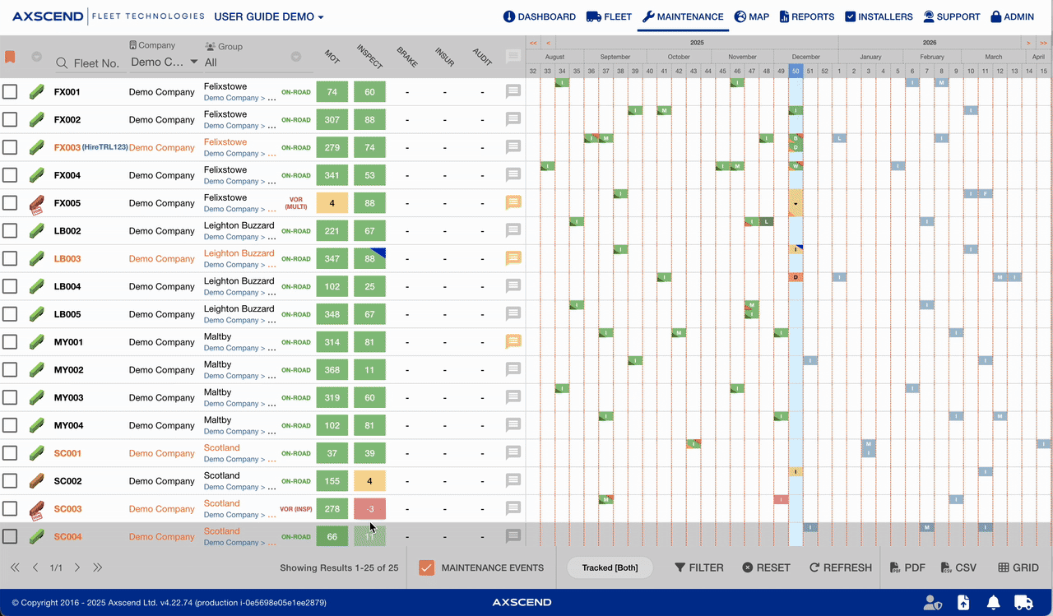The image size is (1053, 616).
Task: Expand the User Guide Demo account dropdown
Action: pos(269,16)
